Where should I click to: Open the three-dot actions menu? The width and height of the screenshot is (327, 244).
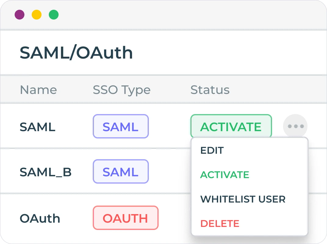click(x=295, y=126)
